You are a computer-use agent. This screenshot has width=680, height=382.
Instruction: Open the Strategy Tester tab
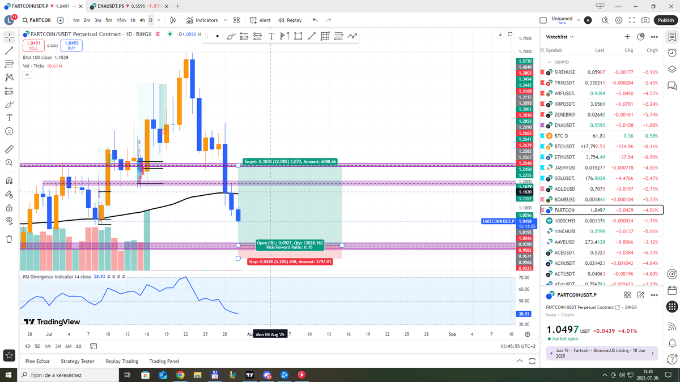78,361
